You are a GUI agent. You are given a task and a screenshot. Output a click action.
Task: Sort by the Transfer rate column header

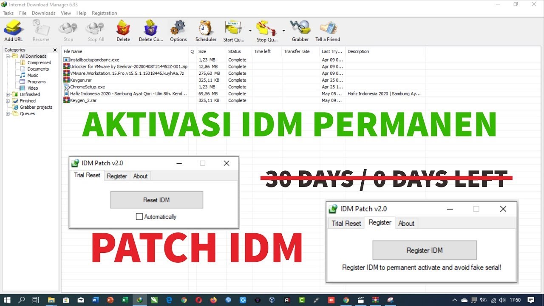pos(300,51)
